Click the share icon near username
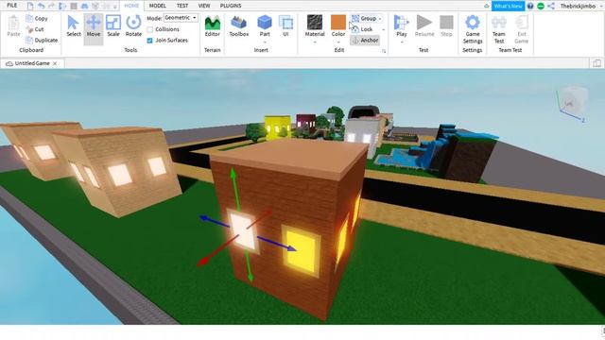Image resolution: width=605 pixels, height=340 pixels. tap(551, 6)
